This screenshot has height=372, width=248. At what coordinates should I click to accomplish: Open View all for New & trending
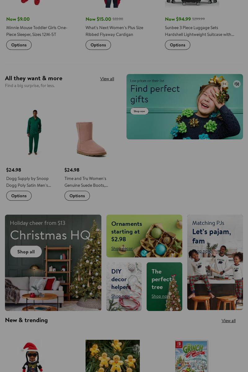tap(228, 321)
